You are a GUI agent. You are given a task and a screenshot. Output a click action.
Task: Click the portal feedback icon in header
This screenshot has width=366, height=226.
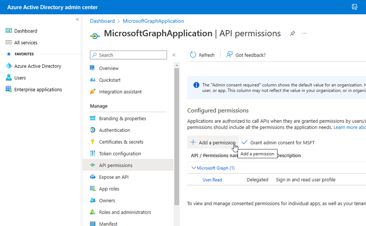point(354,7)
